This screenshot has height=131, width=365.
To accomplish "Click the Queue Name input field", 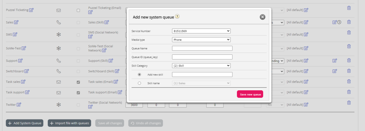I will click(202, 48).
